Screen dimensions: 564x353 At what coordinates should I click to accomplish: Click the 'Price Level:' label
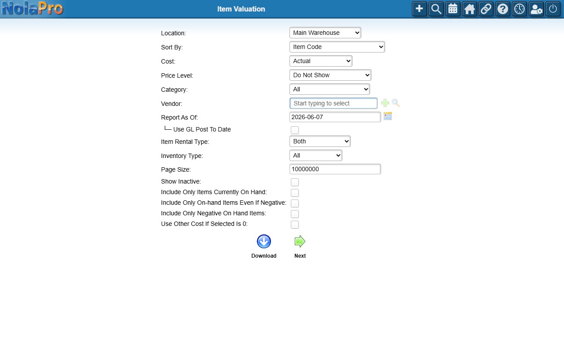point(177,75)
